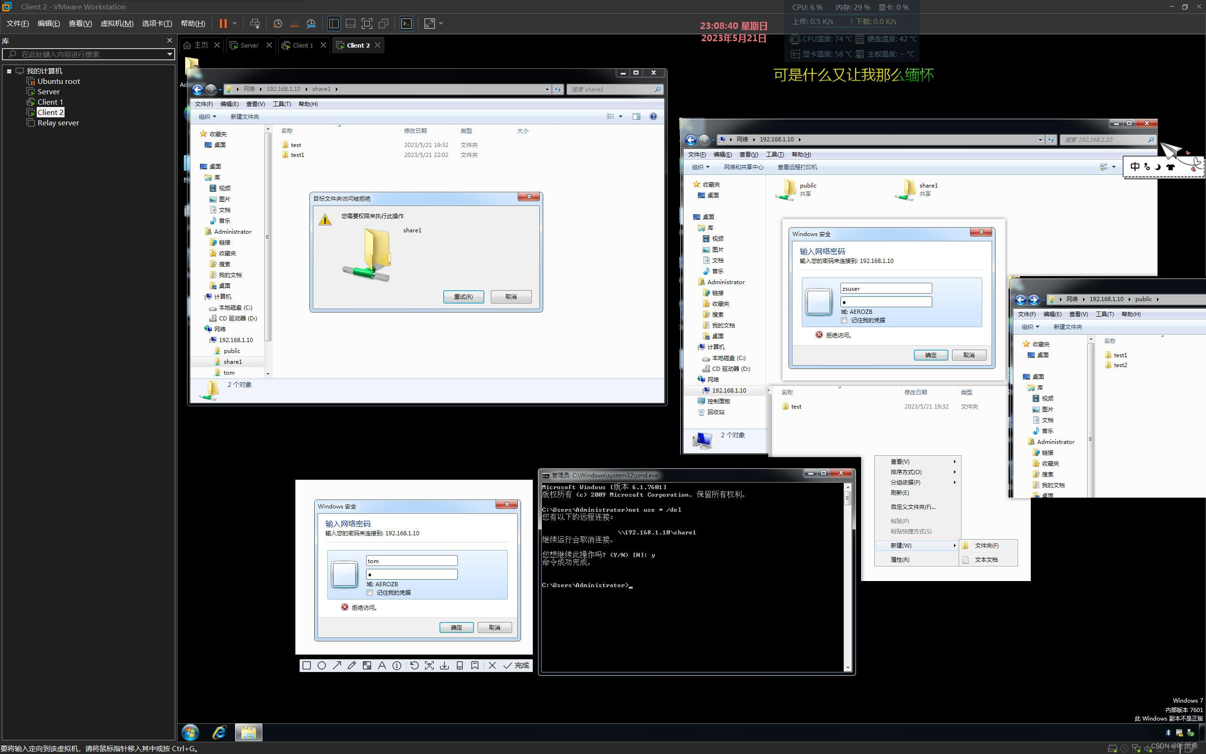
Task: Click 取消 in tom password dialog
Action: click(494, 627)
